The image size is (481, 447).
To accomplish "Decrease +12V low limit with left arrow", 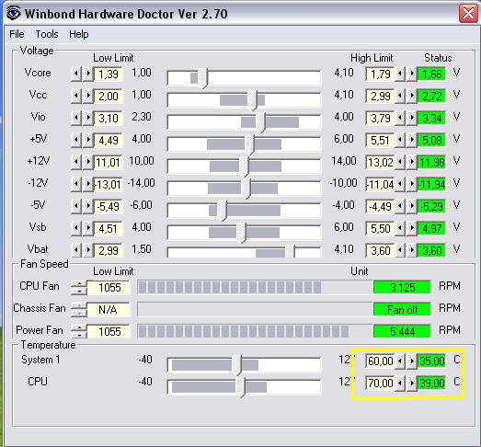I will (x=75, y=162).
